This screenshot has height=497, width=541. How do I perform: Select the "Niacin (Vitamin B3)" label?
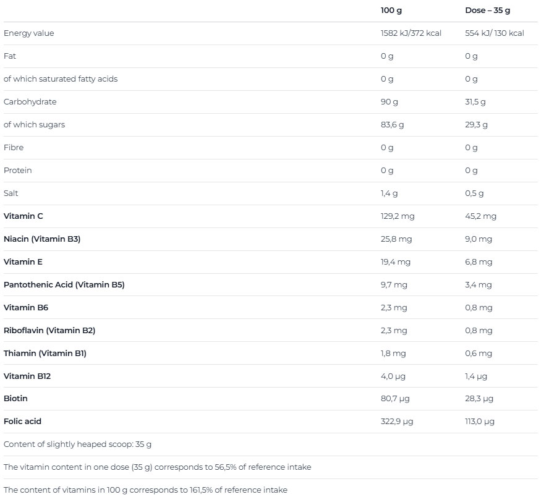[x=42, y=239]
